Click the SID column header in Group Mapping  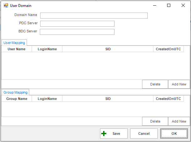point(108,99)
